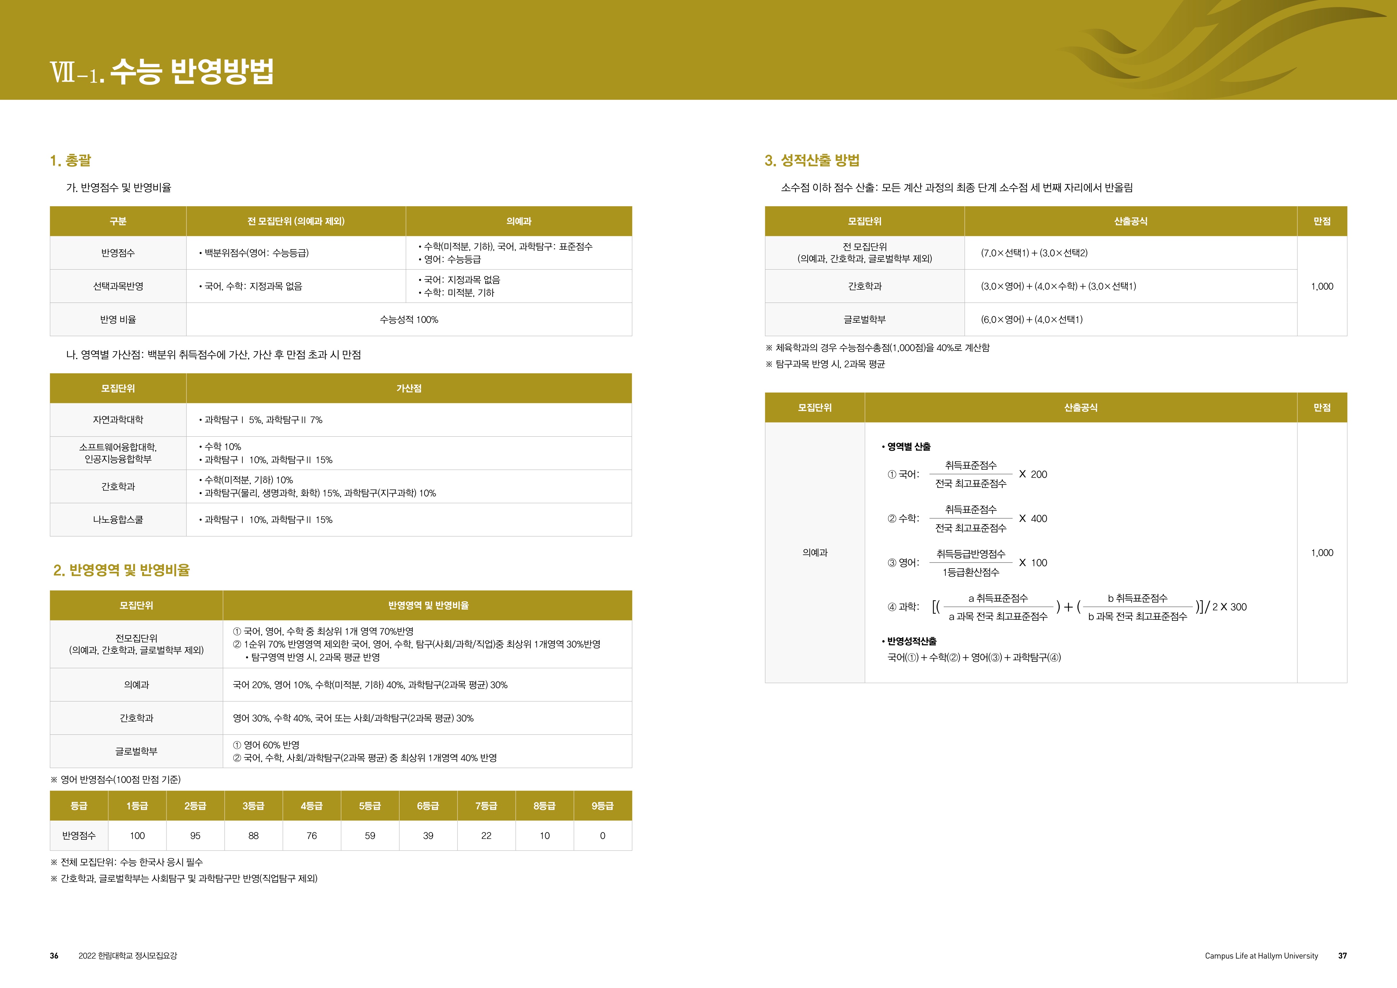Click the 3. 성적산출 방법 heading
This screenshot has width=1397, height=988.
[x=812, y=161]
